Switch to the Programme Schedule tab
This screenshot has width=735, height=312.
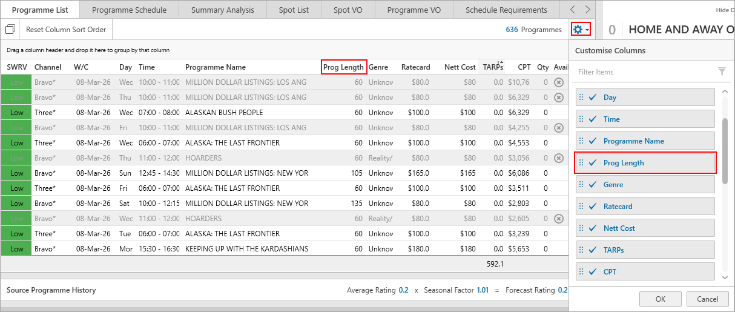coord(129,10)
